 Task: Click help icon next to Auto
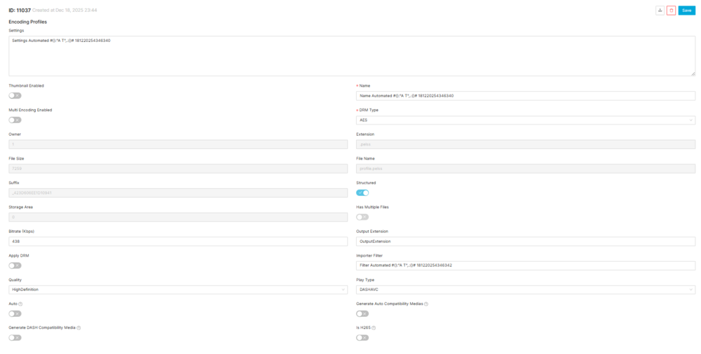click(x=20, y=304)
